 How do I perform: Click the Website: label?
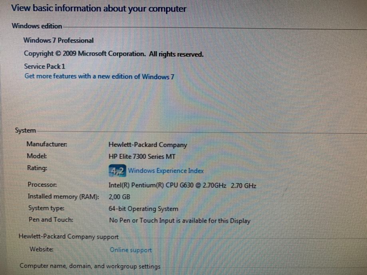point(42,249)
